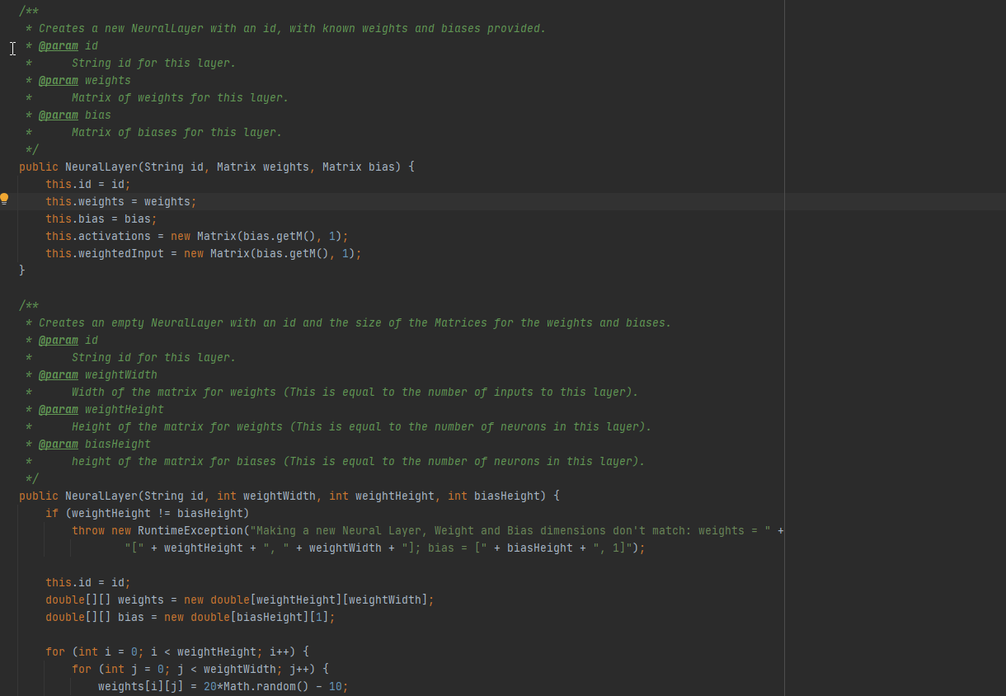Click the 'if (weightHeight != biasHeight)' condition

pos(147,514)
